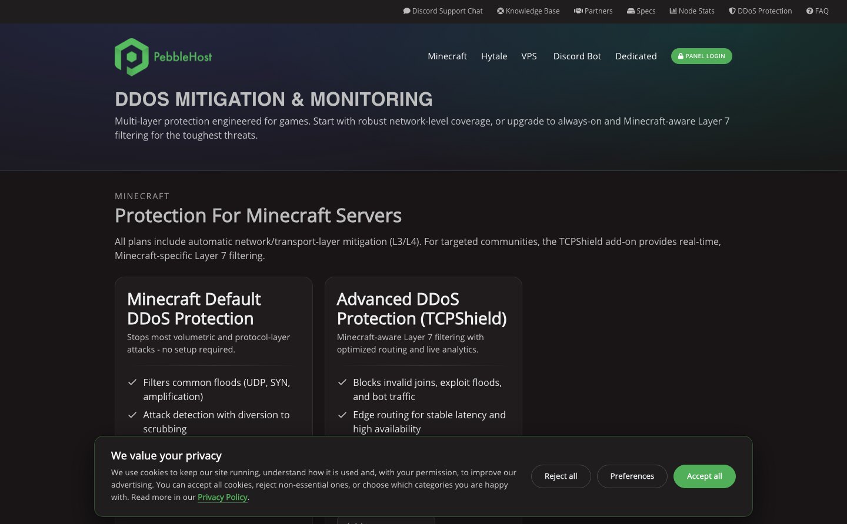The image size is (847, 524).
Task: Click the We value your privacy heading
Action: pos(166,456)
